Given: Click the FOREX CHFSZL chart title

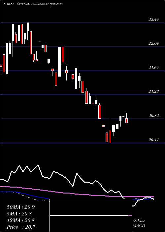Looking at the screenshot, I should 17,4.
